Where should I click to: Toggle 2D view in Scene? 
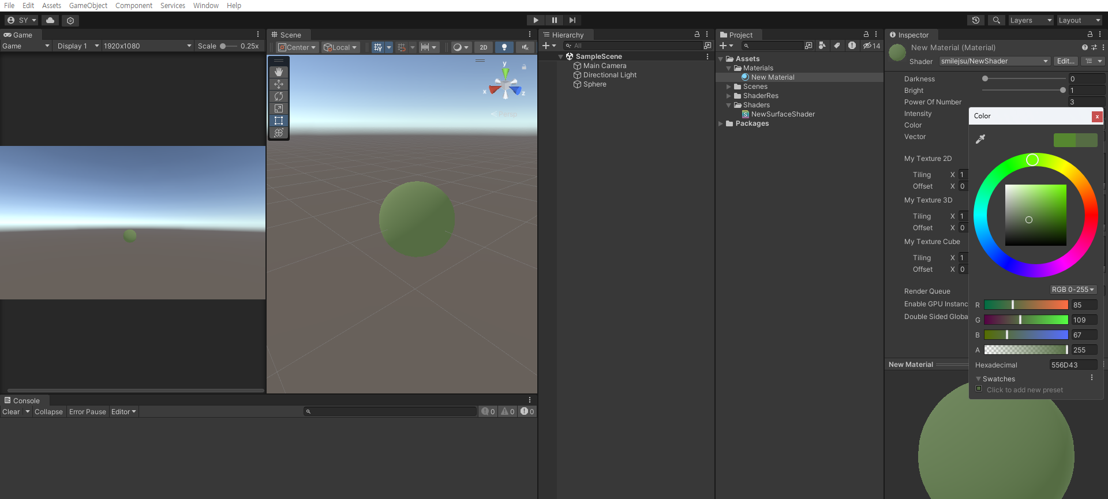(484, 47)
